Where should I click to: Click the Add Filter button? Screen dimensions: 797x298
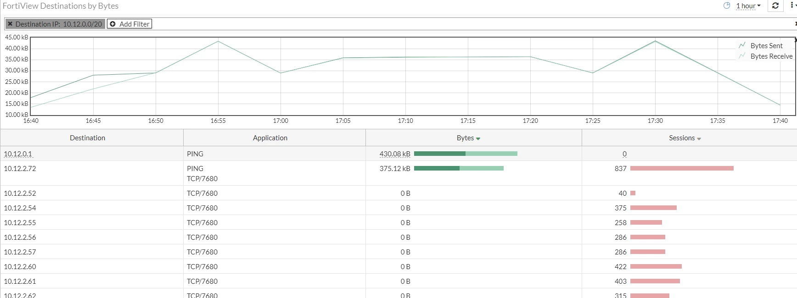click(129, 24)
